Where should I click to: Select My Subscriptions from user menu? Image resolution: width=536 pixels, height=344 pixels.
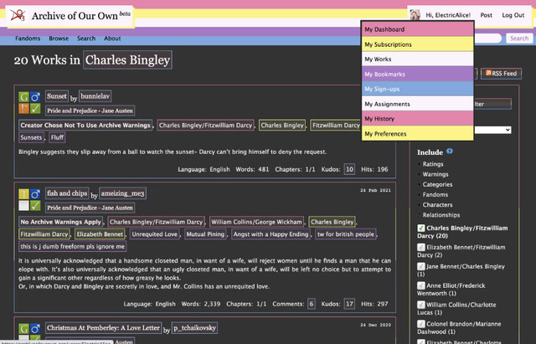(417, 44)
